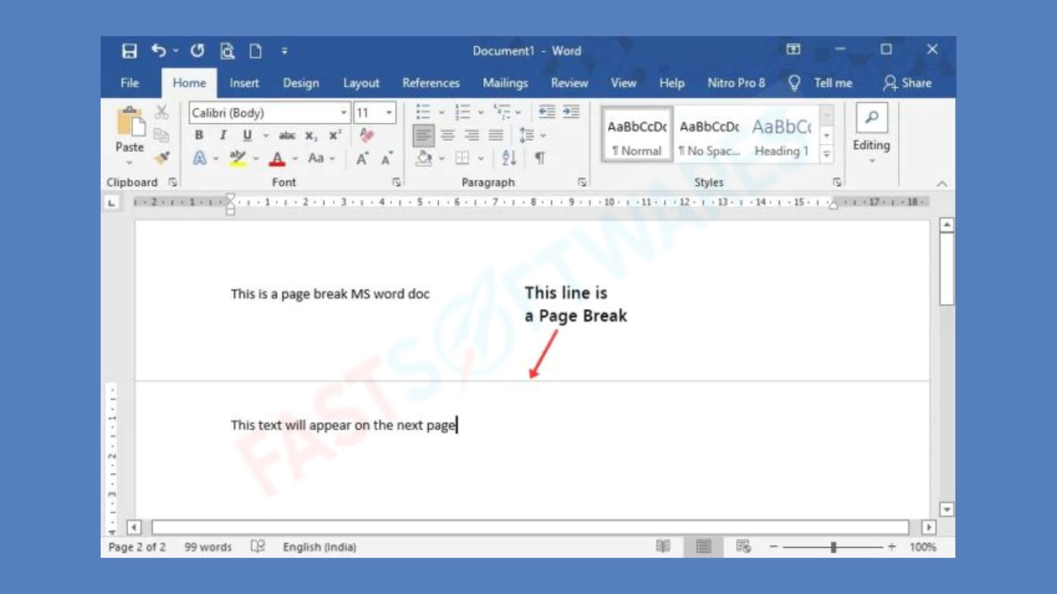This screenshot has height=594, width=1057.
Task: Open Print Preview from Quick Access toolbar
Action: (227, 51)
